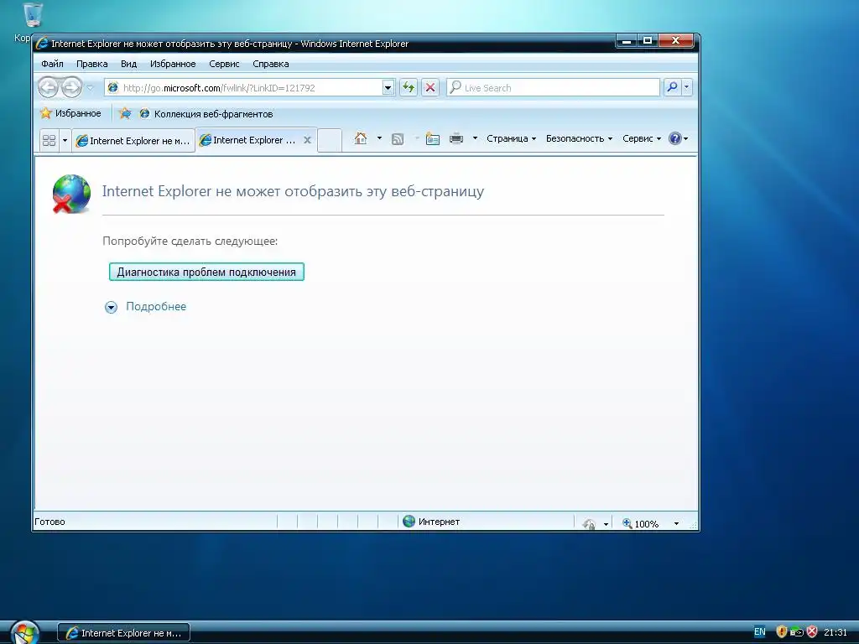Switch to the first Internet Explorer не м... tab
The image size is (859, 644).
point(133,141)
